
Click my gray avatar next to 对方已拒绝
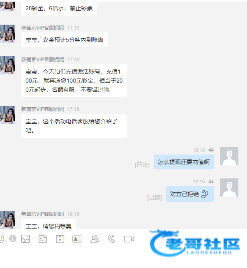tap(229, 187)
